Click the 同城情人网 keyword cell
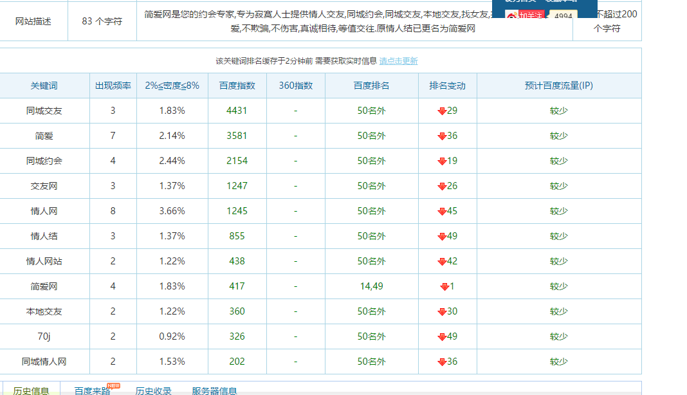 (44, 362)
